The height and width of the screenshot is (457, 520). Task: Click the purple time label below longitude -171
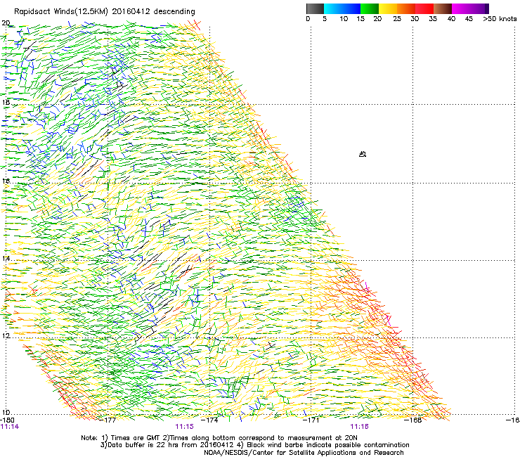tap(360, 427)
